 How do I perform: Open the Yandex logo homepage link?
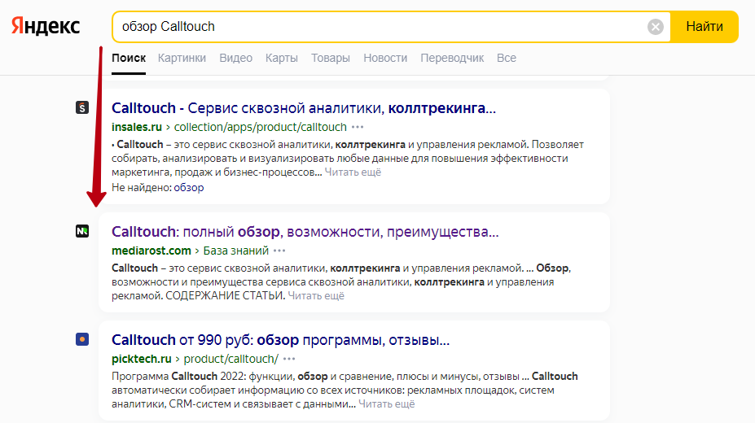coord(46,26)
